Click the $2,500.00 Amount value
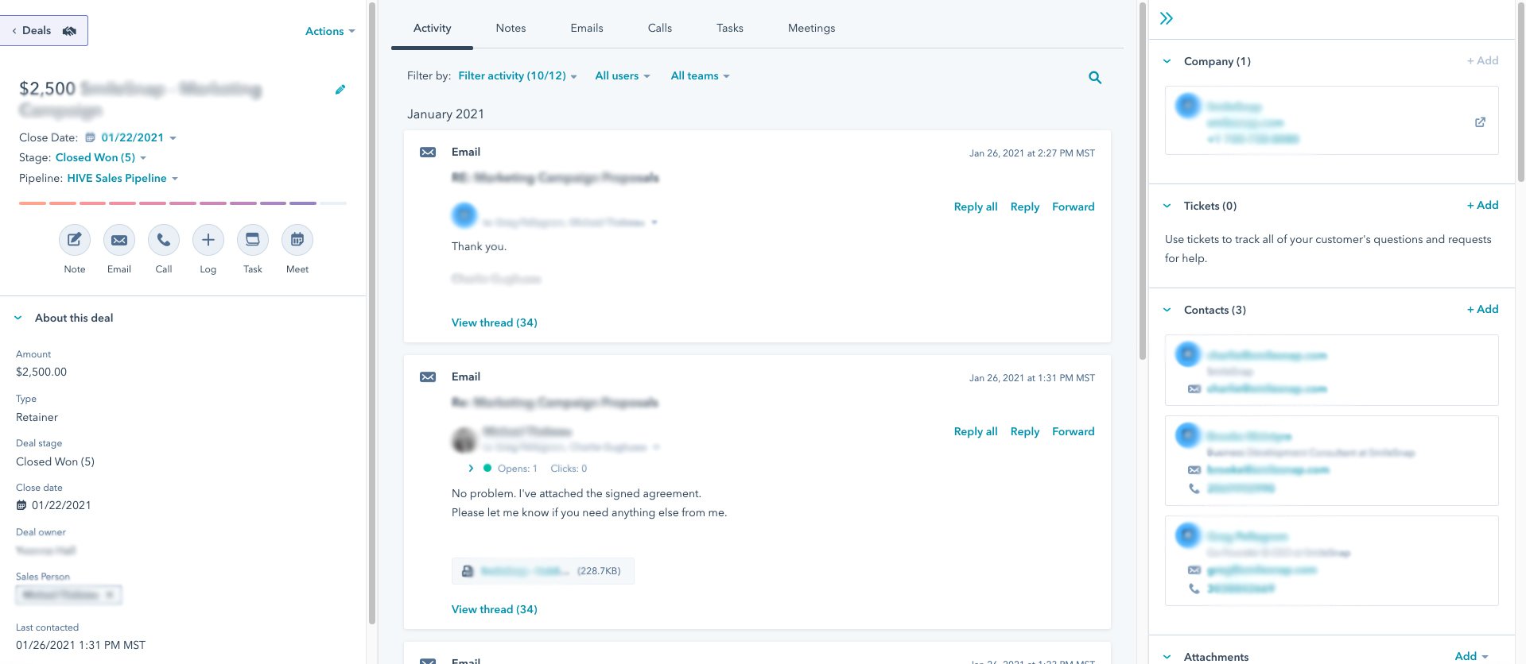The height and width of the screenshot is (664, 1526). tap(41, 372)
